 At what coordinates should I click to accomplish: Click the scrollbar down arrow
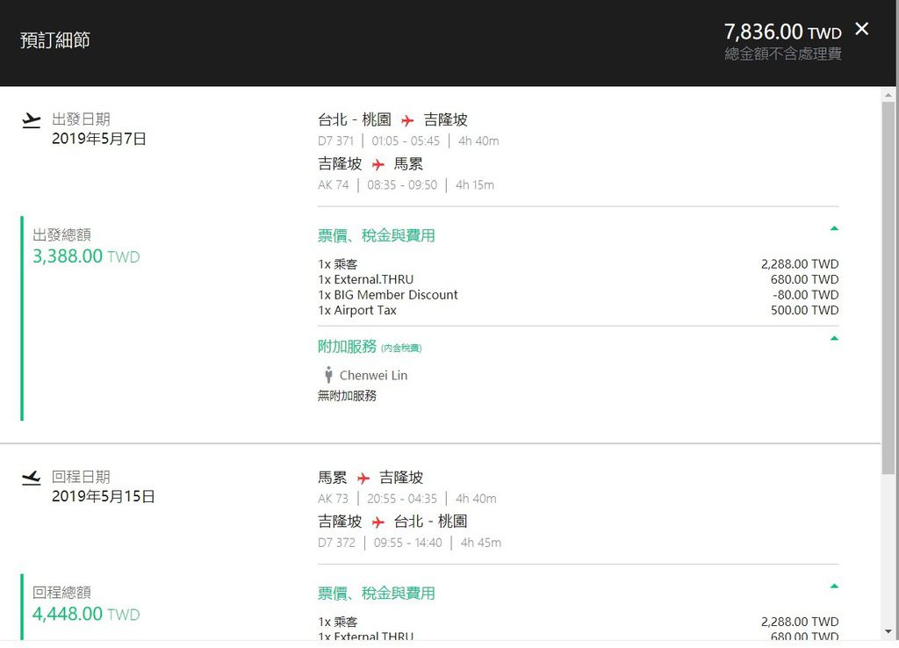pyautogui.click(x=888, y=632)
